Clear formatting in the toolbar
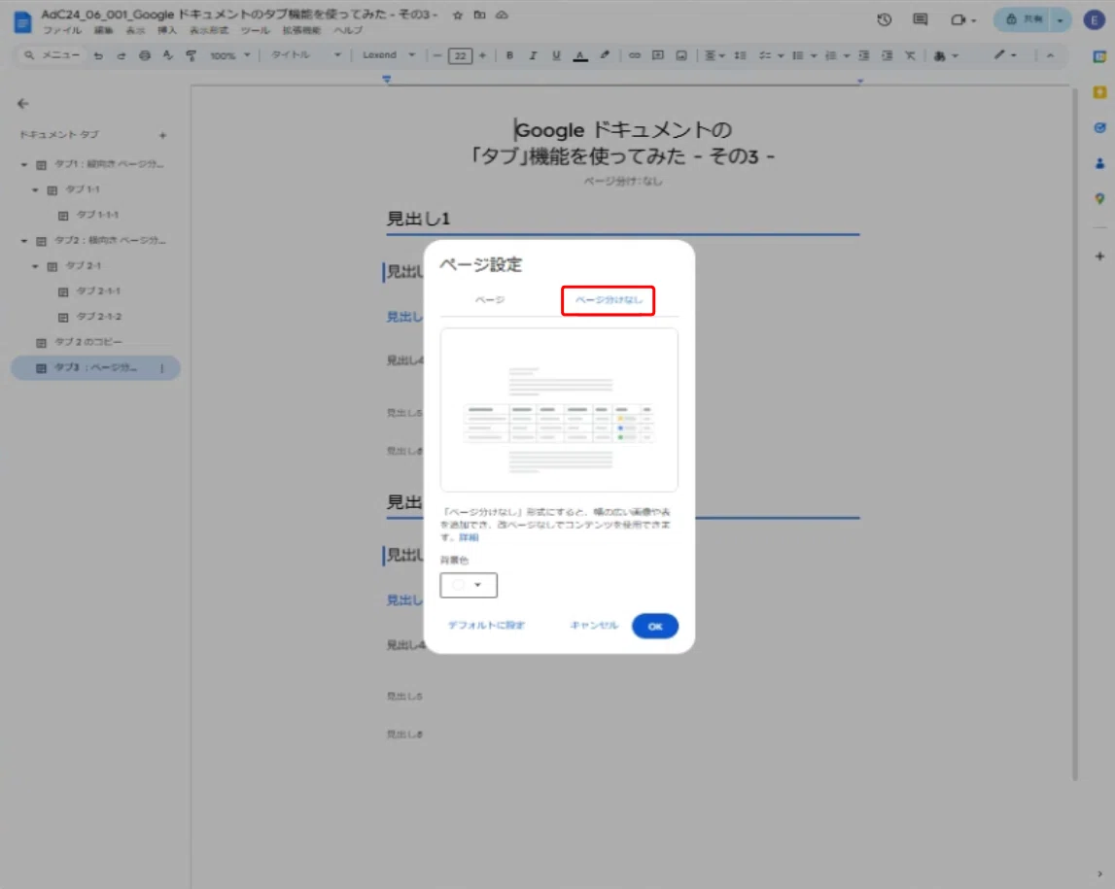 point(910,55)
